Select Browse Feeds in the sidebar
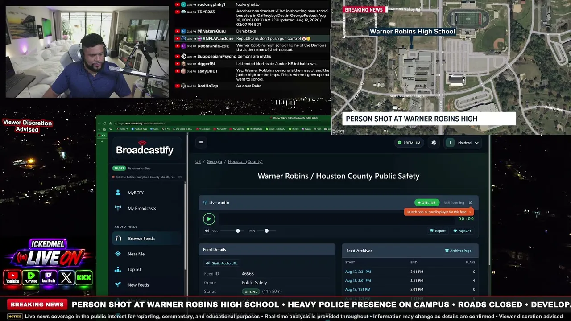The height and width of the screenshot is (321, 571). pyautogui.click(x=147, y=239)
